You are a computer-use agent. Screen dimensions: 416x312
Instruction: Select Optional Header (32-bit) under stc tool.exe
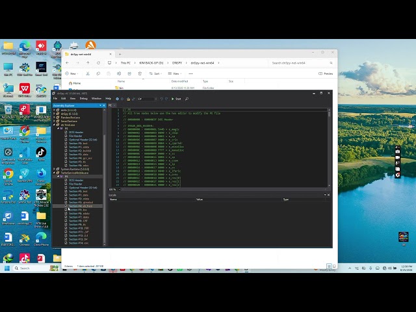tap(83, 140)
